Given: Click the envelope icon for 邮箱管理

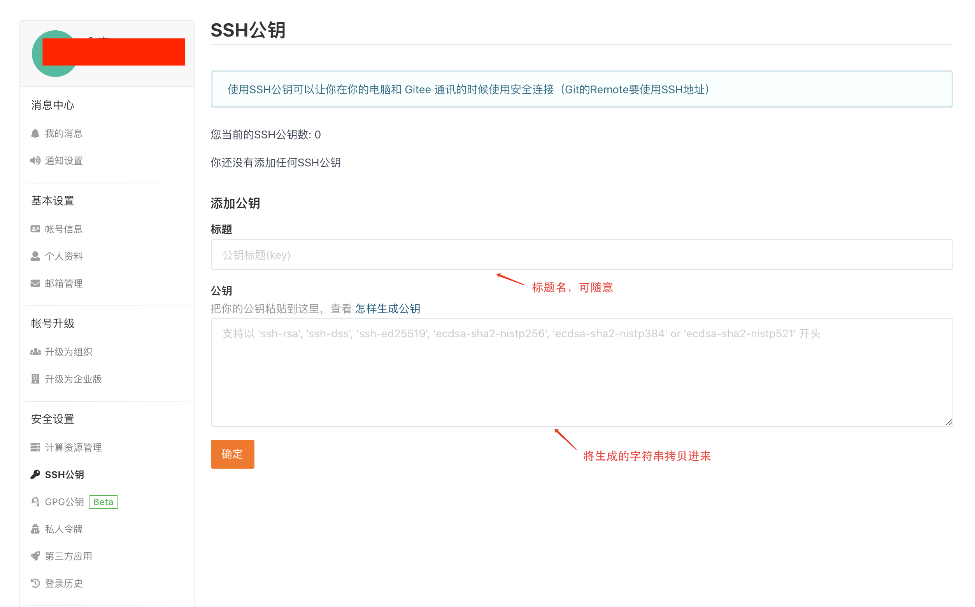Looking at the screenshot, I should tap(35, 283).
